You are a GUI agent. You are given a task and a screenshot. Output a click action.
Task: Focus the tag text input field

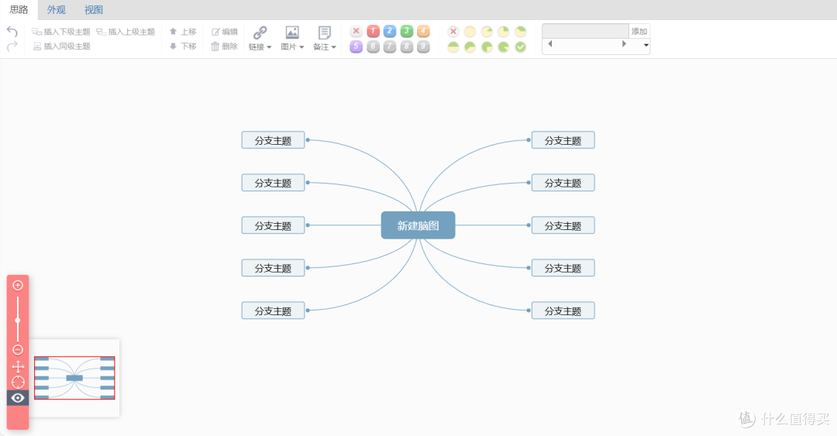pyautogui.click(x=586, y=31)
